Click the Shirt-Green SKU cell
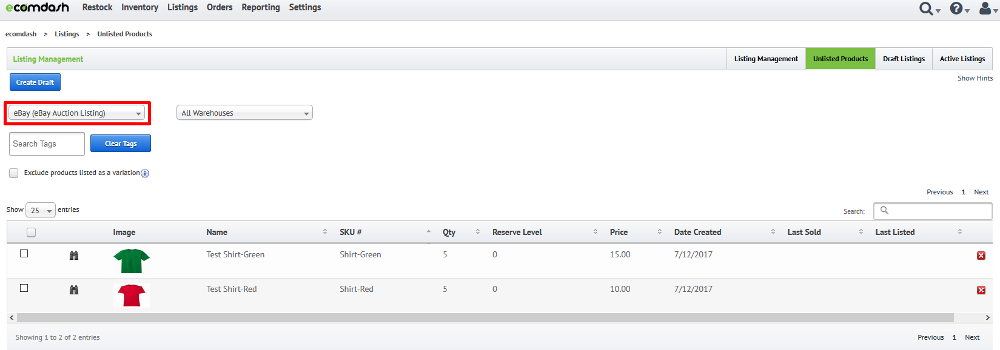 [x=360, y=255]
